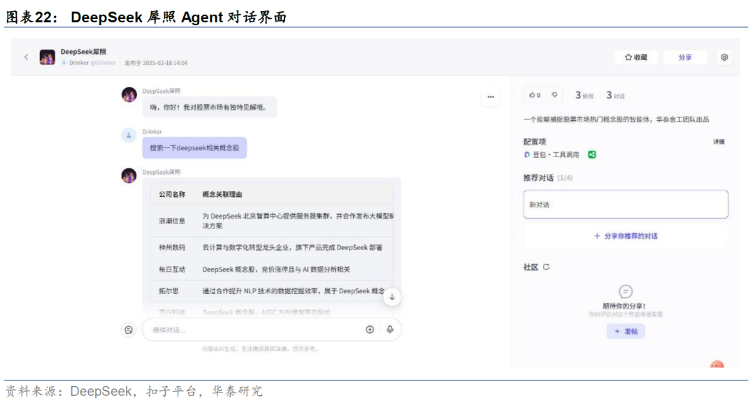Click the Drinker author name in header
Screen dimensions: 755x405
(x=78, y=63)
